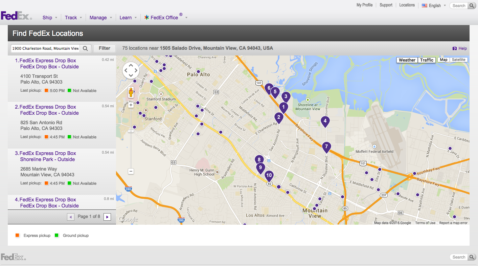Click map pin number 8
This screenshot has height=266, width=478.
(x=259, y=160)
